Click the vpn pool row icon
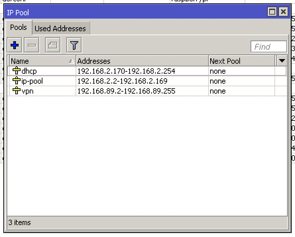Image resolution: width=295 pixels, height=237 pixels. pos(16,91)
